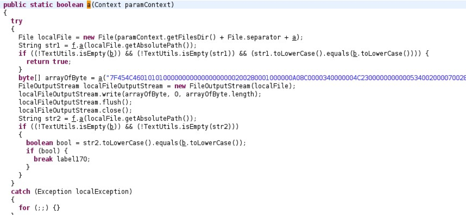Click the paramContext parameter in method signature
The width and height of the screenshot is (466, 215).
(147, 5)
